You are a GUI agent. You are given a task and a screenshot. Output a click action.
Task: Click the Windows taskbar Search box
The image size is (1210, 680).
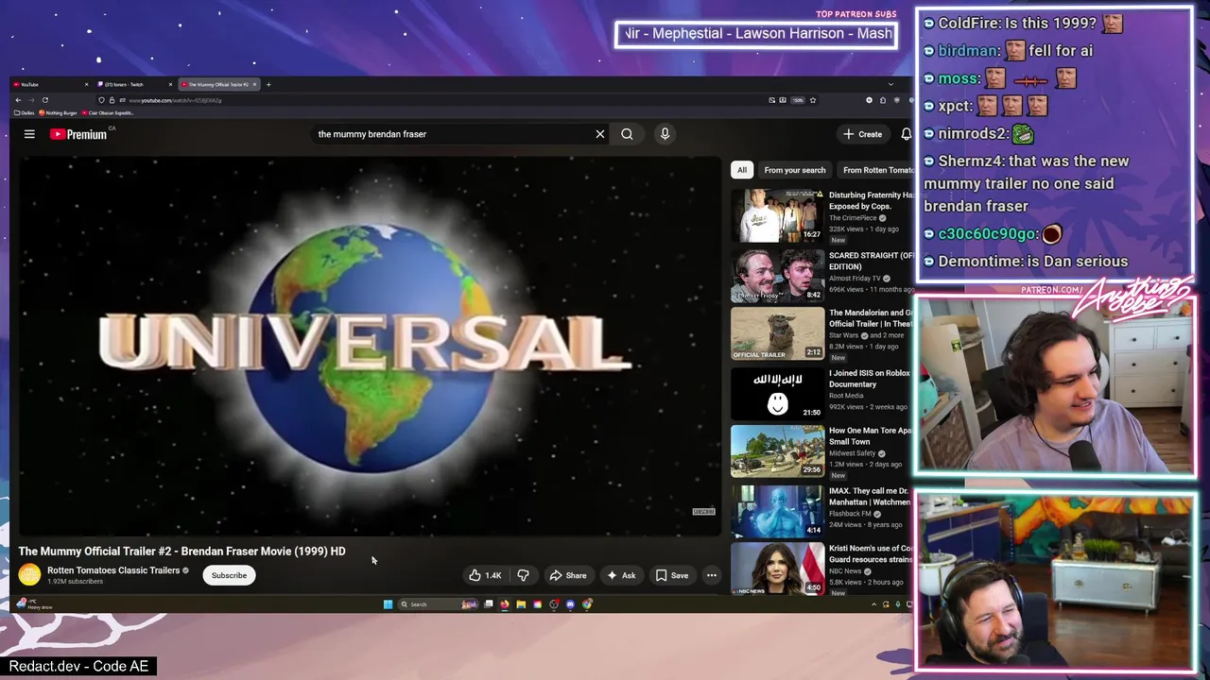pyautogui.click(x=436, y=604)
